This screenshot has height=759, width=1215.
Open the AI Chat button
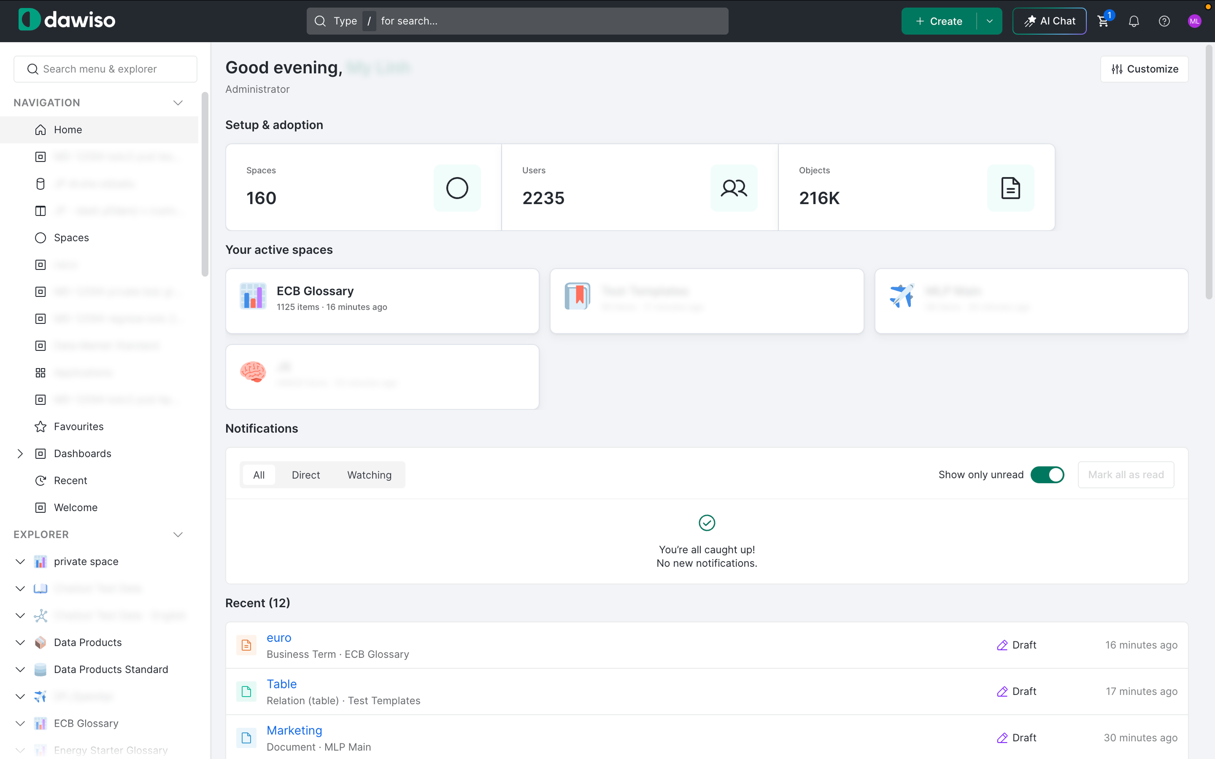1049,21
